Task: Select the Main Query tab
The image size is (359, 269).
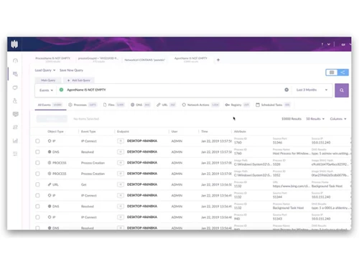Action: pos(48,80)
